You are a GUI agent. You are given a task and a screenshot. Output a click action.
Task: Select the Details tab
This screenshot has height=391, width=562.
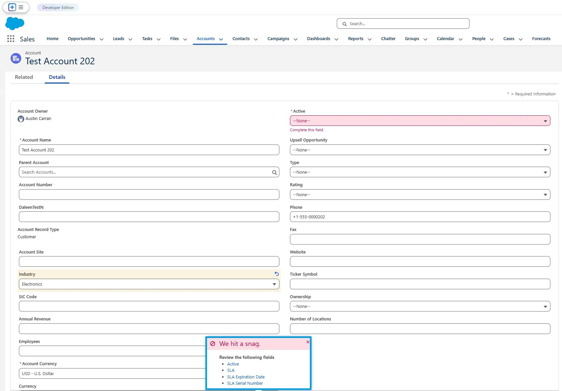coord(57,77)
